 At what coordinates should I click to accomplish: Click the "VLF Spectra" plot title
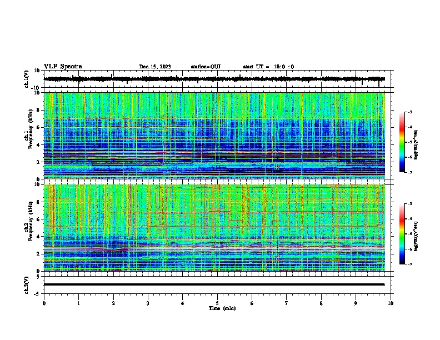point(63,67)
